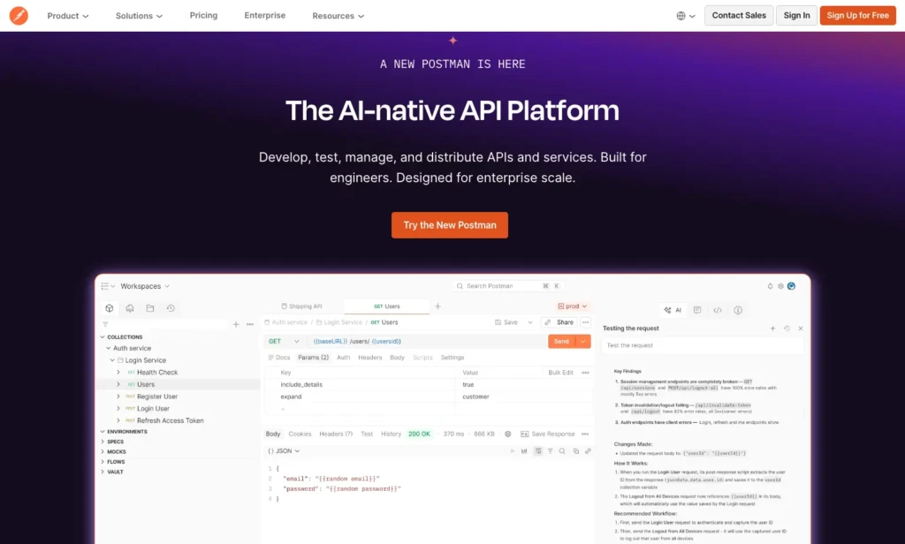Open the Product dropdown menu
Image resolution: width=905 pixels, height=544 pixels.
point(68,16)
